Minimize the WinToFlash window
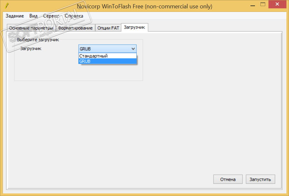Viewport: 289px width, 196px height. point(253,5)
